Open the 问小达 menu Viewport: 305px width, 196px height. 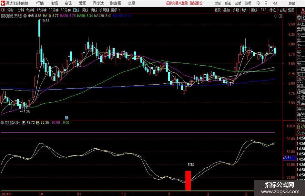click(x=98, y=3)
